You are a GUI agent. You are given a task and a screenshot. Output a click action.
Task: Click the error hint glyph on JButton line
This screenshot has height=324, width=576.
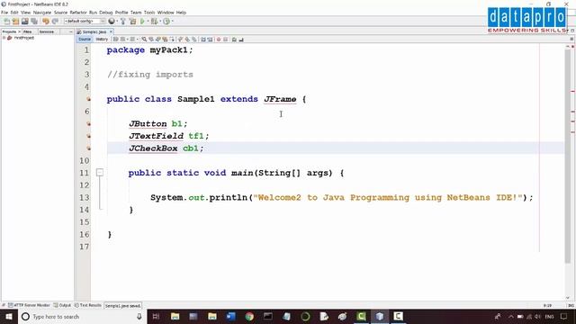[x=88, y=124]
